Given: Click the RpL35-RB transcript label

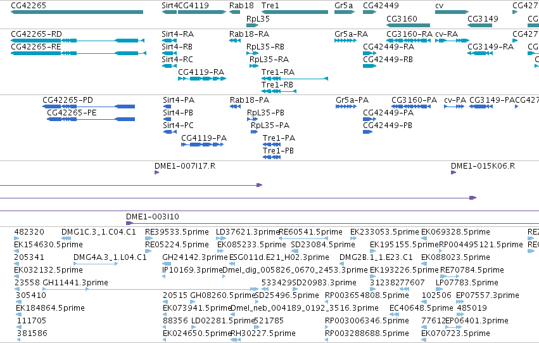Looking at the screenshot, I should pyautogui.click(x=265, y=47).
